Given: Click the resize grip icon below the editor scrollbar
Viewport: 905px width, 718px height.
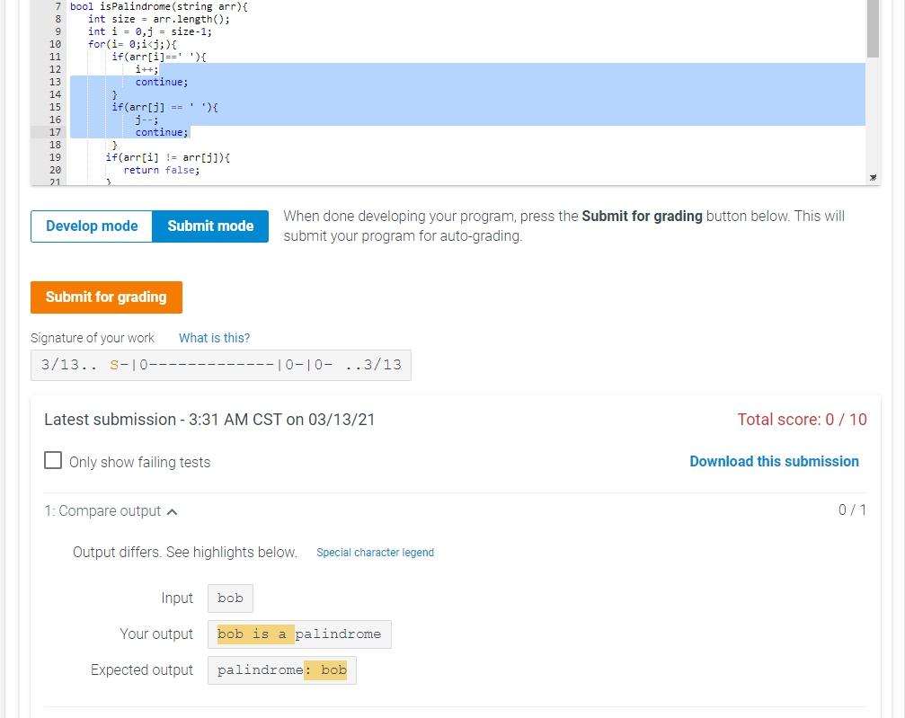Looking at the screenshot, I should [871, 177].
